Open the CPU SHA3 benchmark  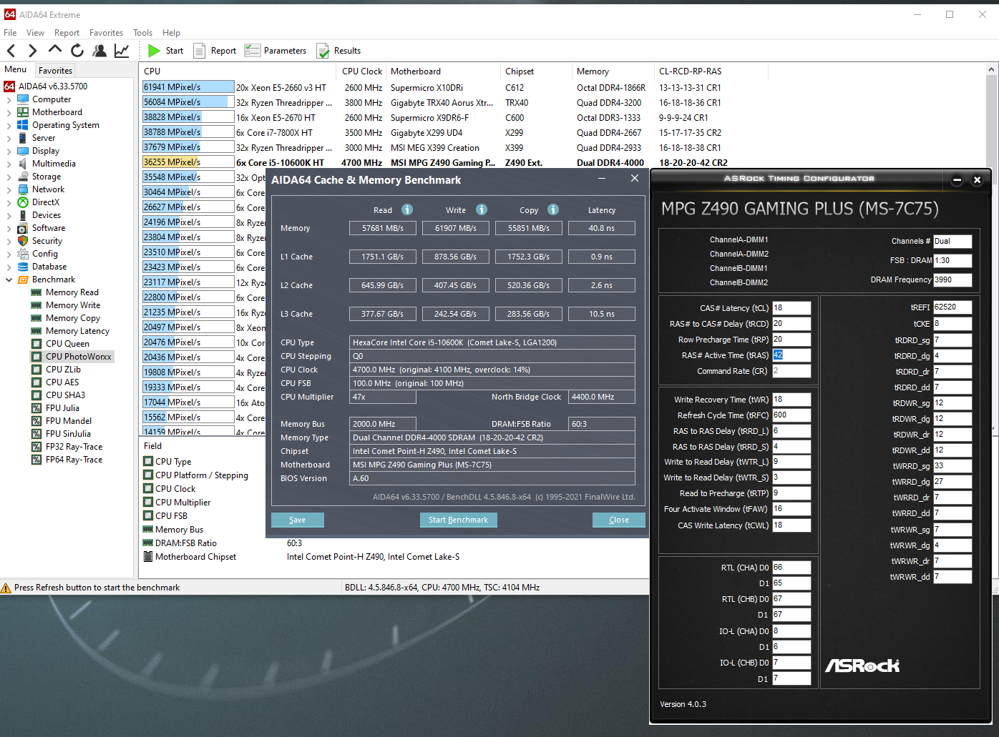pos(65,395)
